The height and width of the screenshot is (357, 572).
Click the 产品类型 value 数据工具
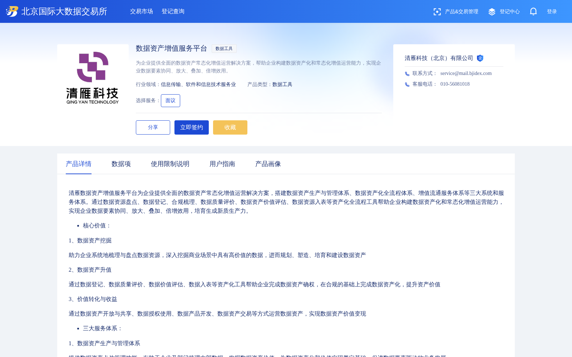coord(282,85)
